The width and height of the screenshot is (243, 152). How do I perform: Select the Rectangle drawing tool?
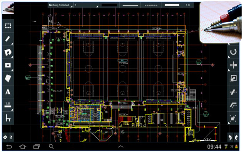coord(8,65)
